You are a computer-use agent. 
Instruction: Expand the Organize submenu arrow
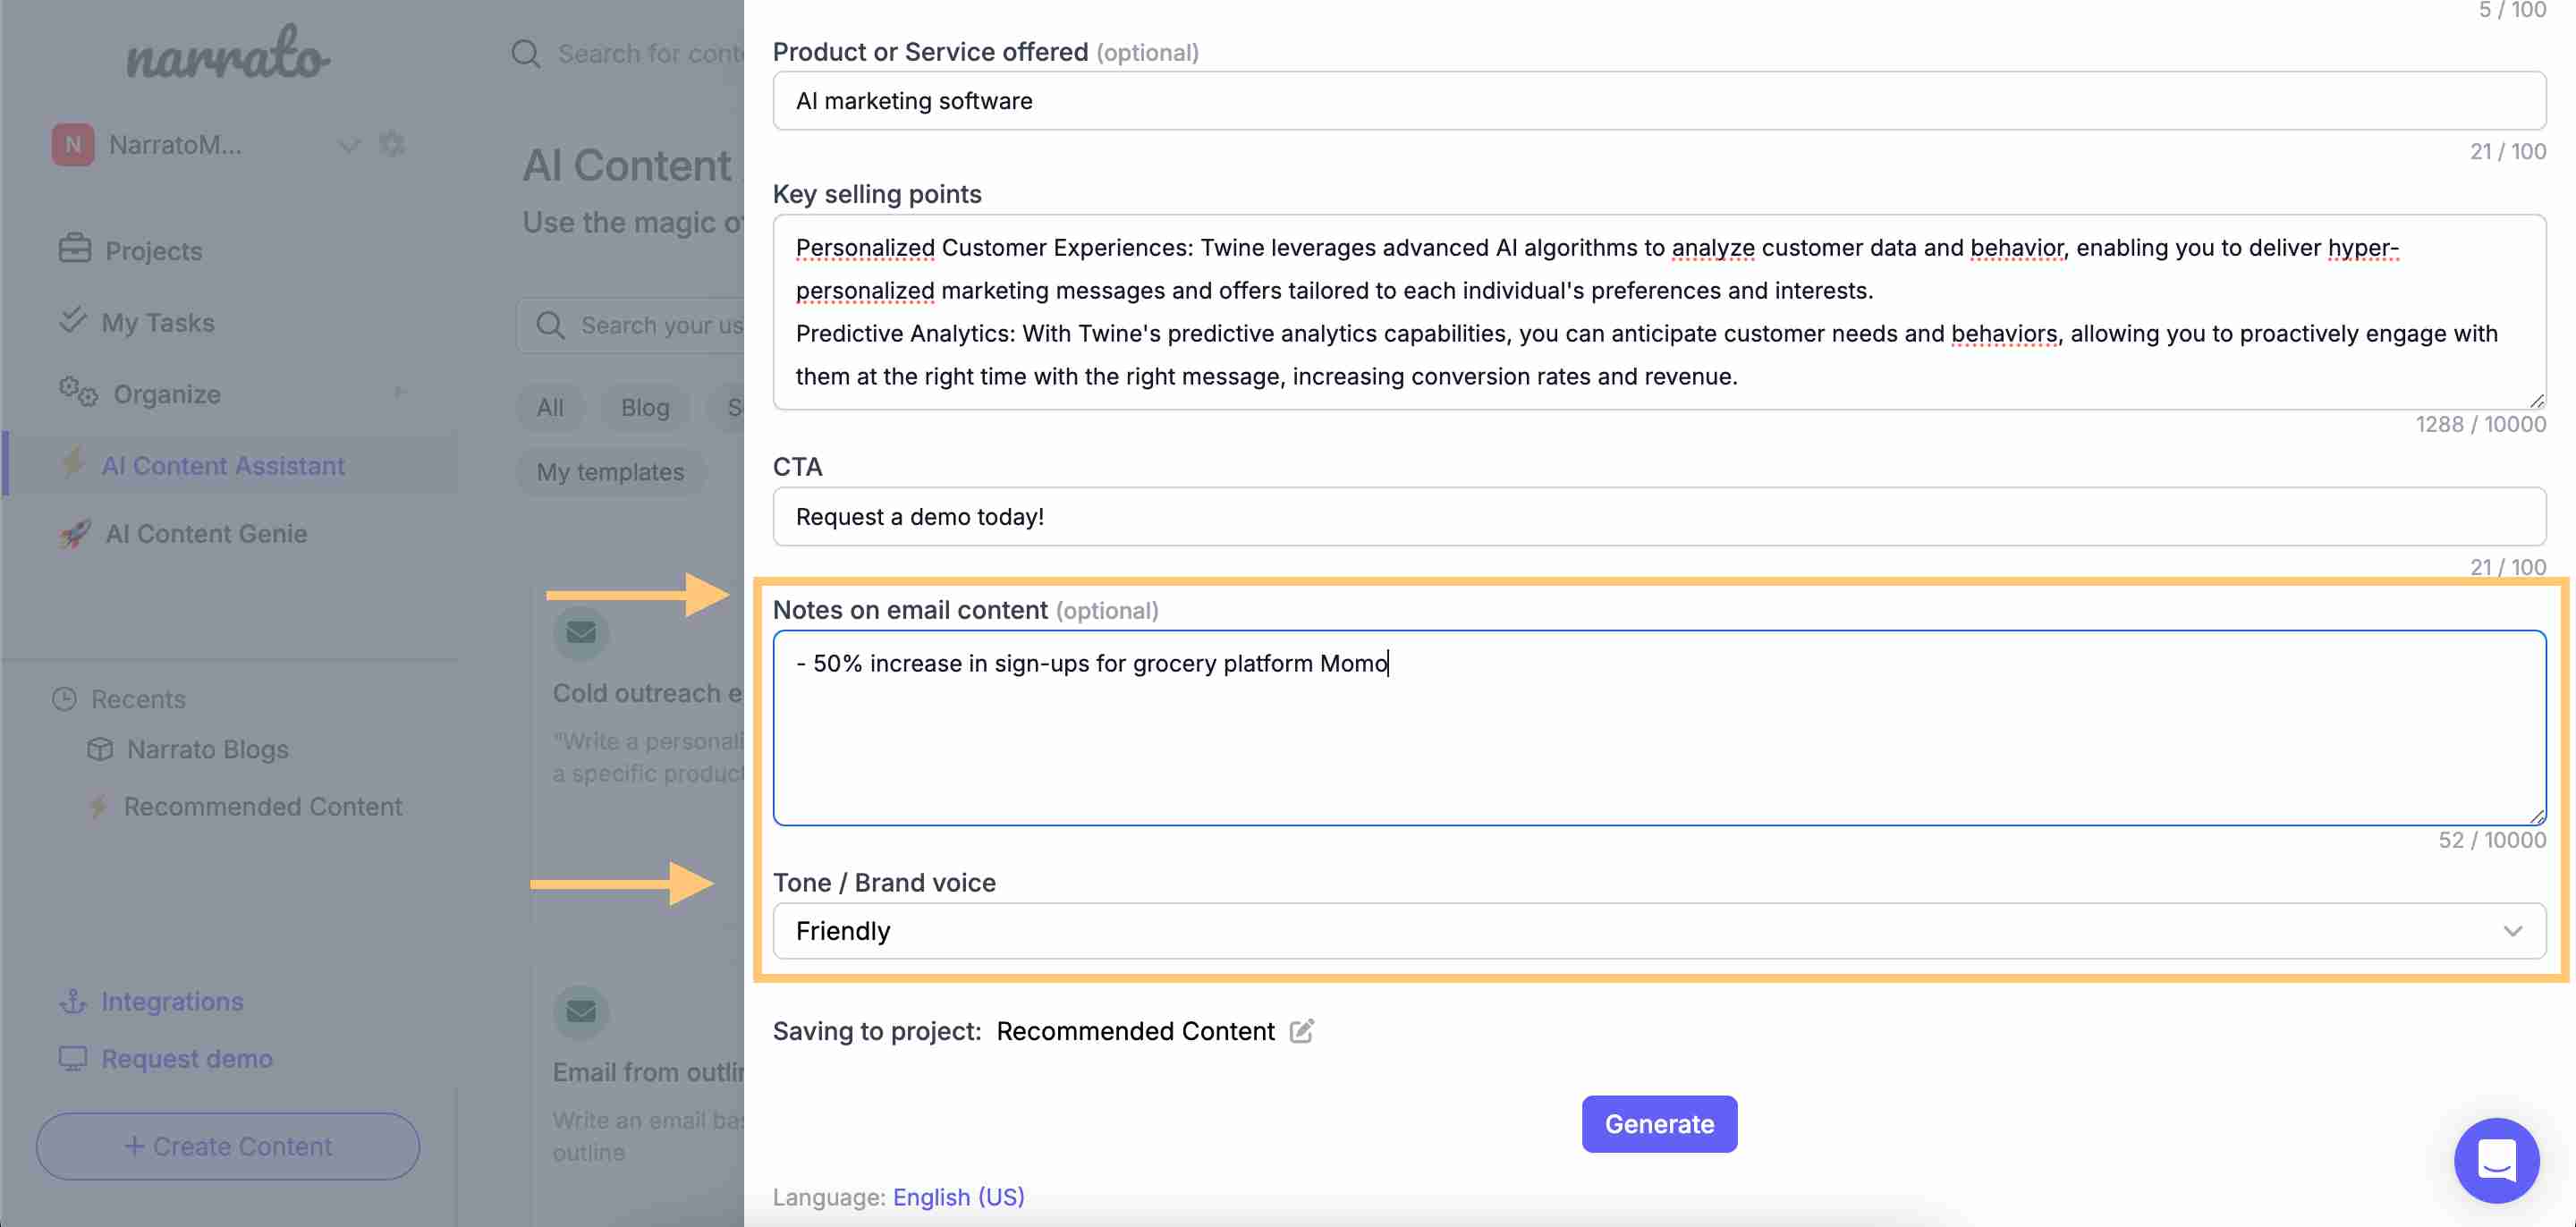(x=400, y=393)
